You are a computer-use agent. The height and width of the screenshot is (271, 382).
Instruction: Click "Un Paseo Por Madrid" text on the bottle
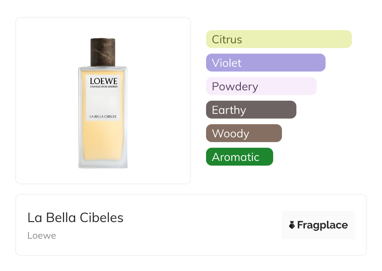[x=103, y=87]
